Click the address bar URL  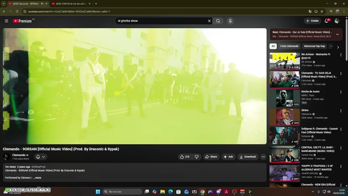[69, 11]
